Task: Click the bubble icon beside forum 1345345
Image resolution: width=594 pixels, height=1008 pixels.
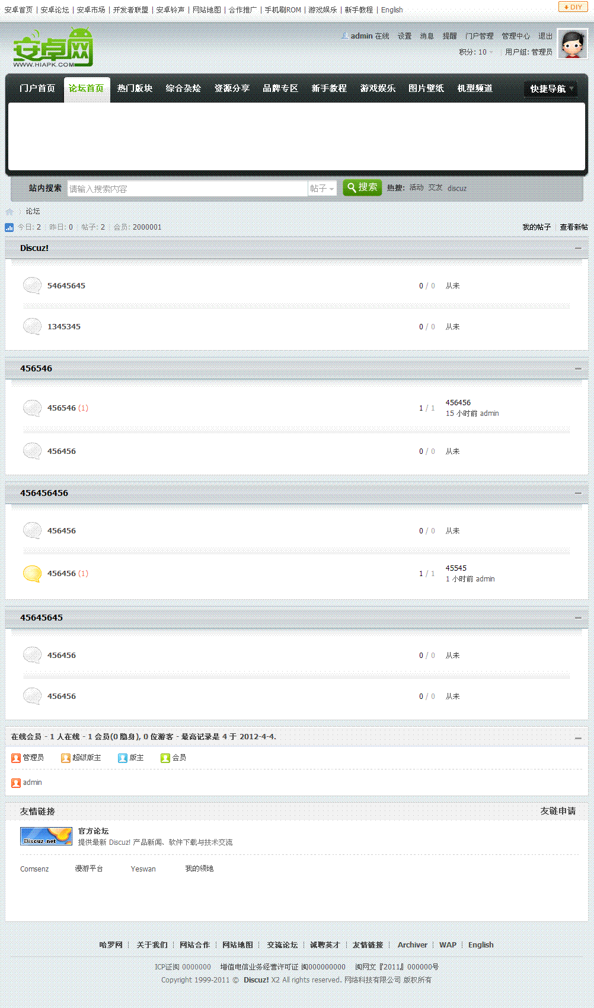Action: click(x=32, y=326)
